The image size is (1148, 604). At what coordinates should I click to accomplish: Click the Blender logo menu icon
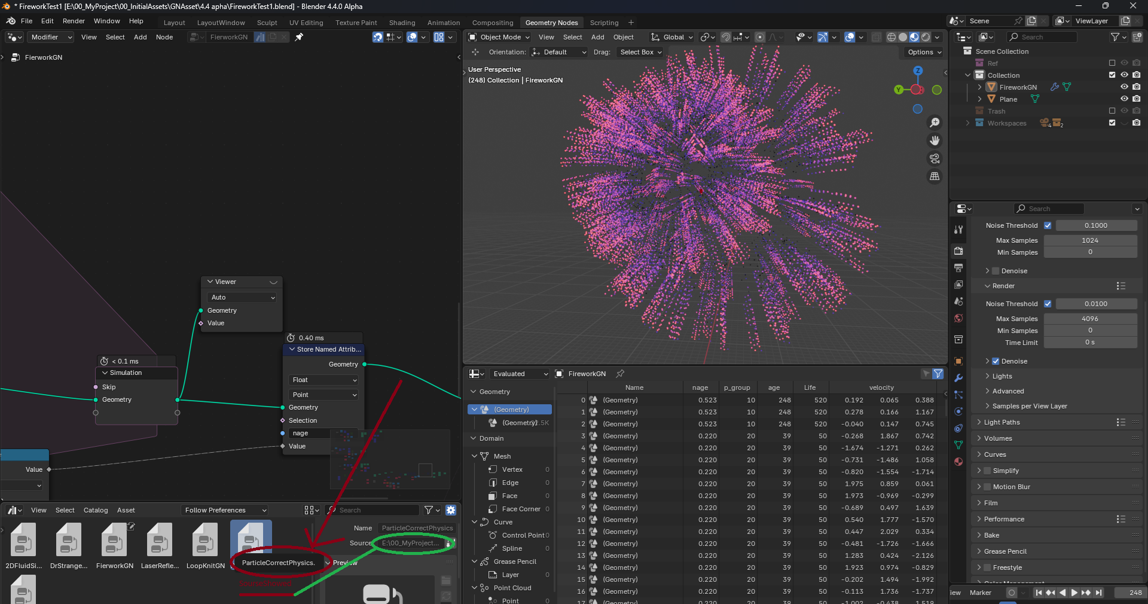coord(11,21)
